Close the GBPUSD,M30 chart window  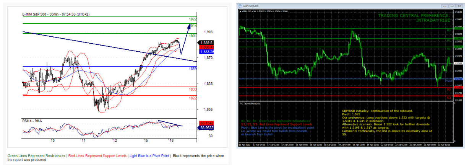459,6
